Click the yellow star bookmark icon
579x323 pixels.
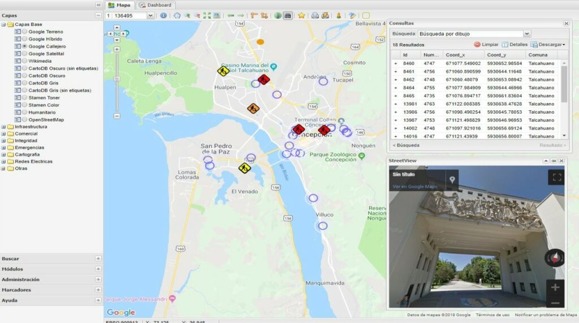coord(301,15)
